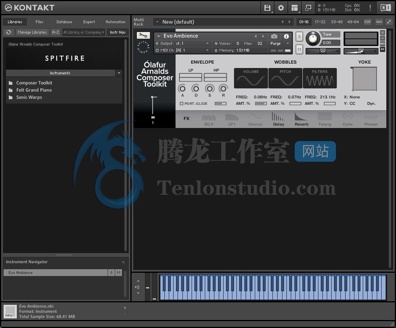The image size is (396, 328).
Task: Close the Instrument Navigator panel
Action: (123, 262)
